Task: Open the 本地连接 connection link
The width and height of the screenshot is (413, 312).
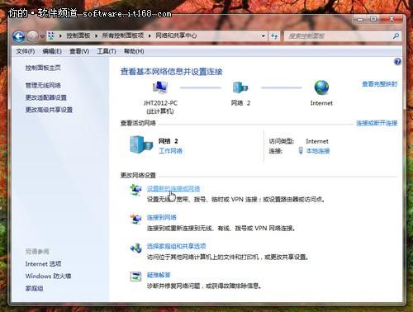Action: pyautogui.click(x=318, y=151)
